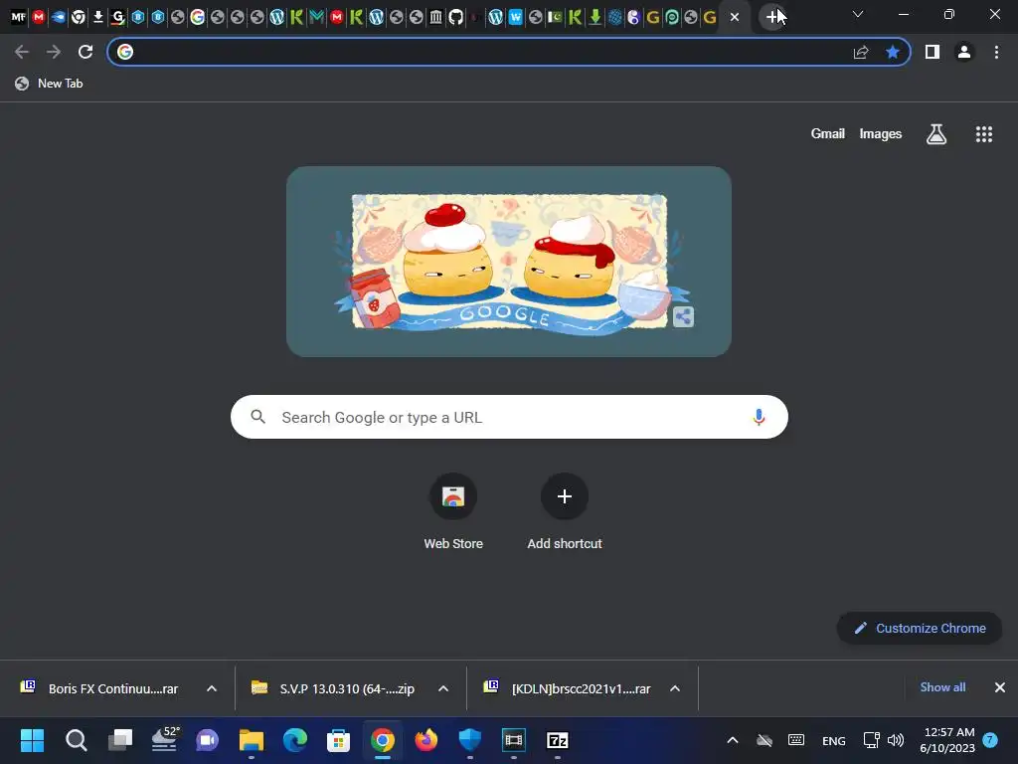Expand options for Boris FX download
Screen dimensions: 1018x764
[x=212, y=688]
